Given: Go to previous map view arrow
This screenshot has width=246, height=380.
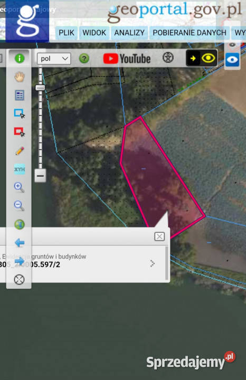Looking at the screenshot, I should tap(20, 243).
